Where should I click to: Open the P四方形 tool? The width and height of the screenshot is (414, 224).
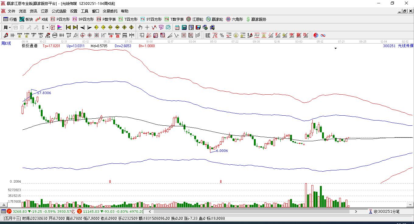pos(60,19)
